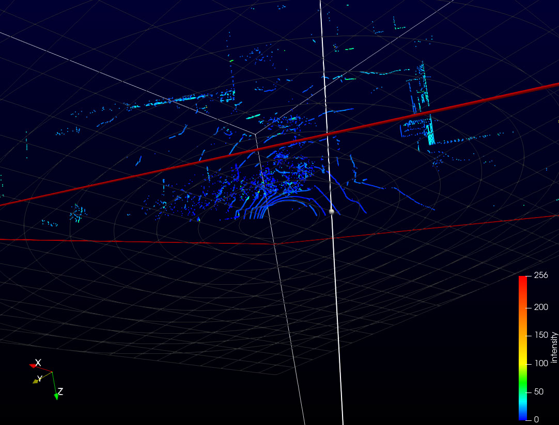Click the Y label on orientation axes
559x425 pixels.
click(x=40, y=379)
